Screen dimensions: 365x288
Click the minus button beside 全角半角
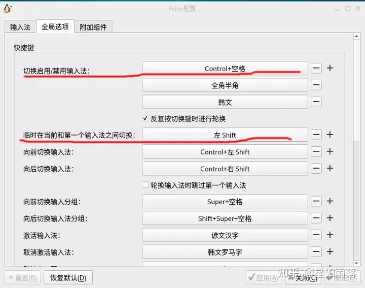coord(316,85)
